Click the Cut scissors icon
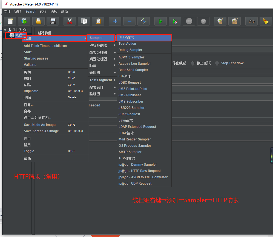The image size is (273, 237). tap(70, 21)
